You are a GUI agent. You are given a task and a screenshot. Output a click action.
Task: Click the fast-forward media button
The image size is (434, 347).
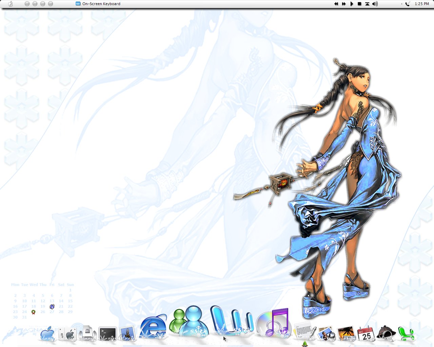pyautogui.click(x=344, y=4)
